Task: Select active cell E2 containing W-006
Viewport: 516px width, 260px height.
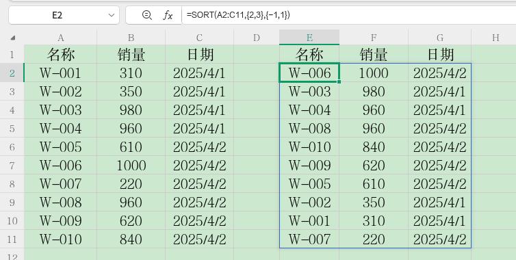Action: coord(309,73)
